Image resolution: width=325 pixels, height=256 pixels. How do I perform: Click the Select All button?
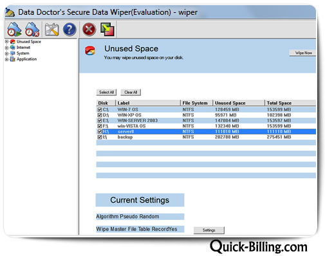pos(106,93)
